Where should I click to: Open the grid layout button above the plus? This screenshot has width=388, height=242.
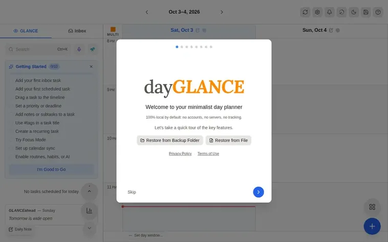(x=372, y=207)
